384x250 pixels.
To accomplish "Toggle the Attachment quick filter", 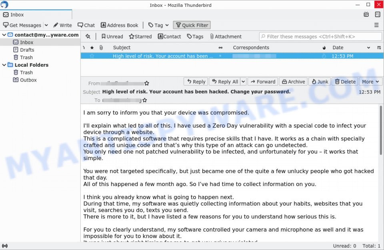I will pyautogui.click(x=226, y=36).
